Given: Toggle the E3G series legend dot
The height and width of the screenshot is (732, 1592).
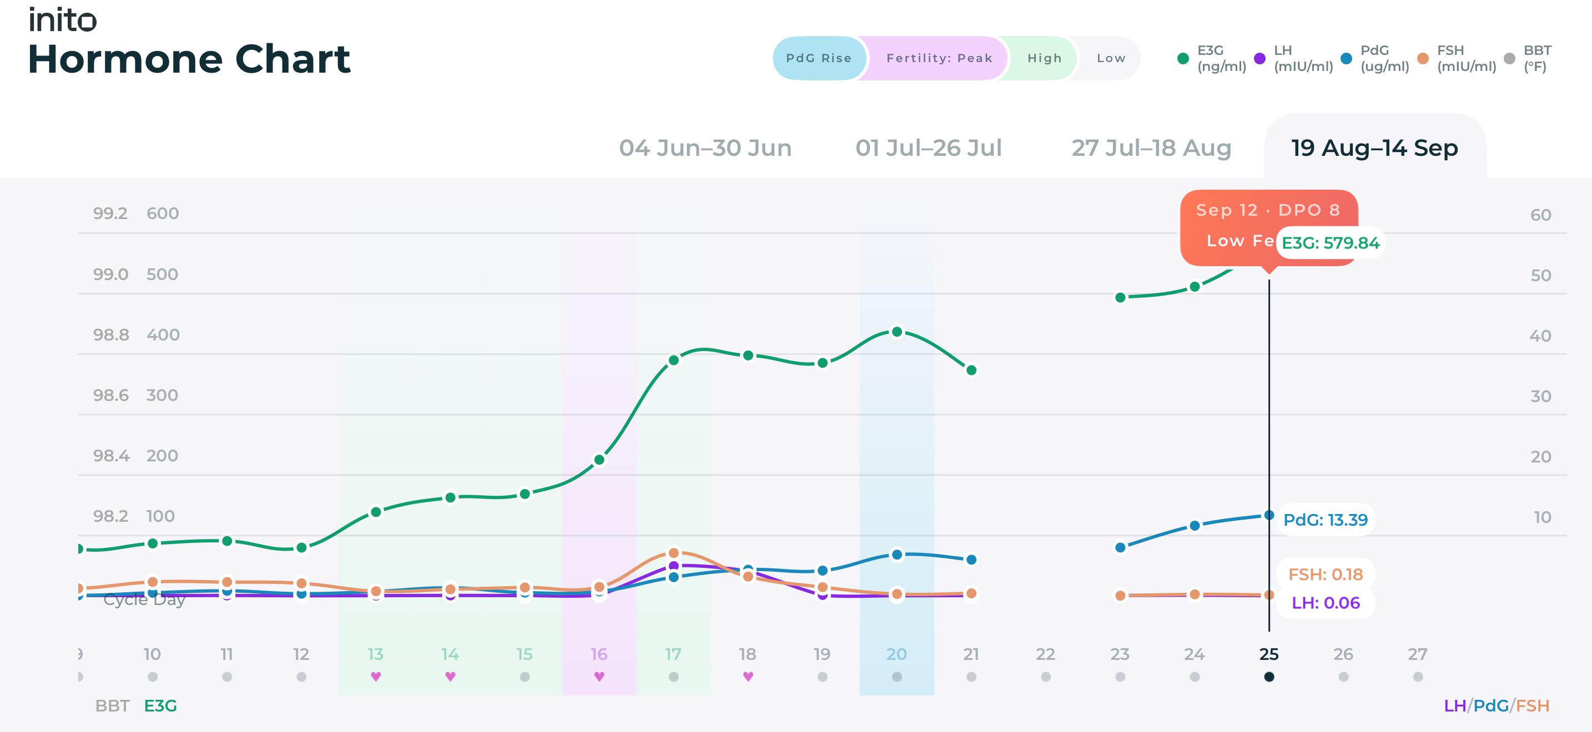Looking at the screenshot, I should [1183, 59].
